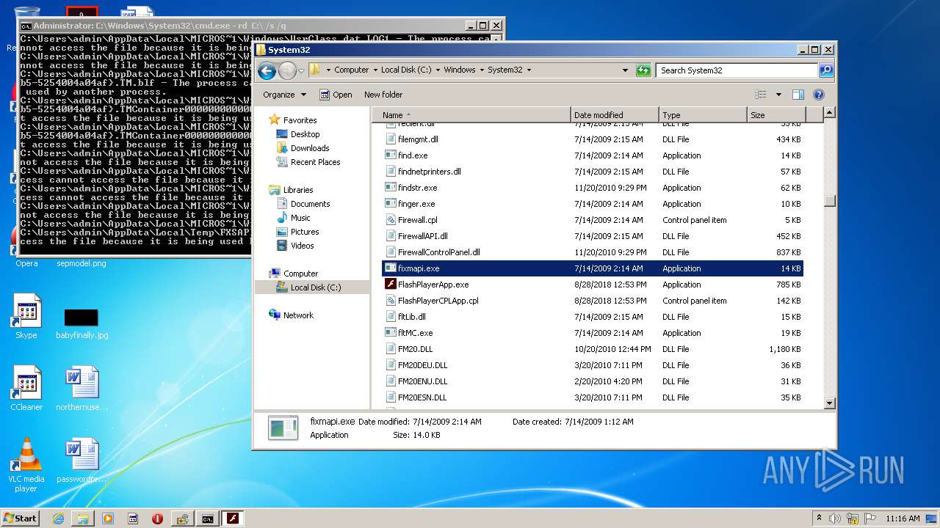The width and height of the screenshot is (940, 528).
Task: Open the Opera taskbar button
Action: click(157, 518)
